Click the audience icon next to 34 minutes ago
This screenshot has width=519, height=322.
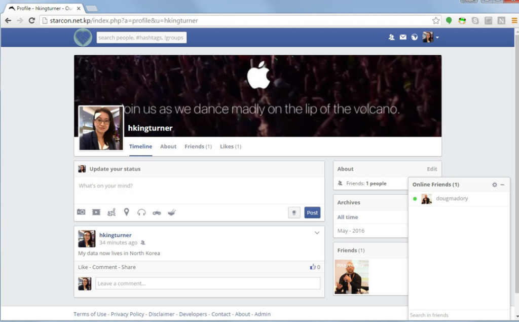(143, 242)
